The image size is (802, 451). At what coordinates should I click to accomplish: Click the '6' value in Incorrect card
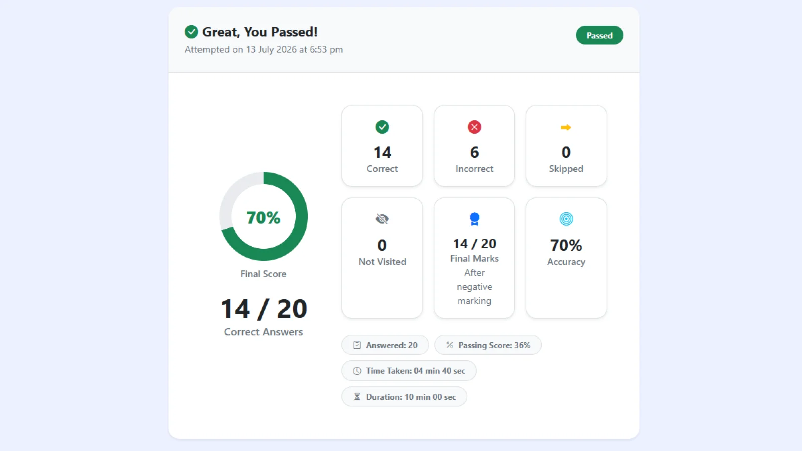[x=474, y=152]
